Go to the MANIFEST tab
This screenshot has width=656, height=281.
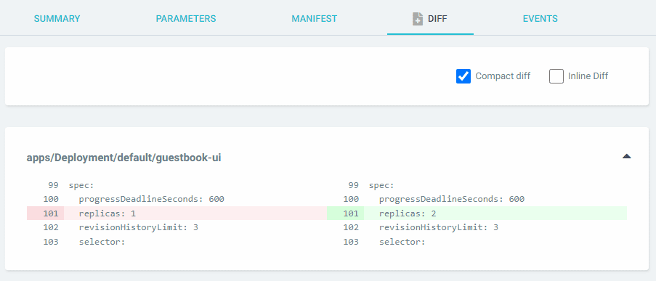[x=314, y=19]
